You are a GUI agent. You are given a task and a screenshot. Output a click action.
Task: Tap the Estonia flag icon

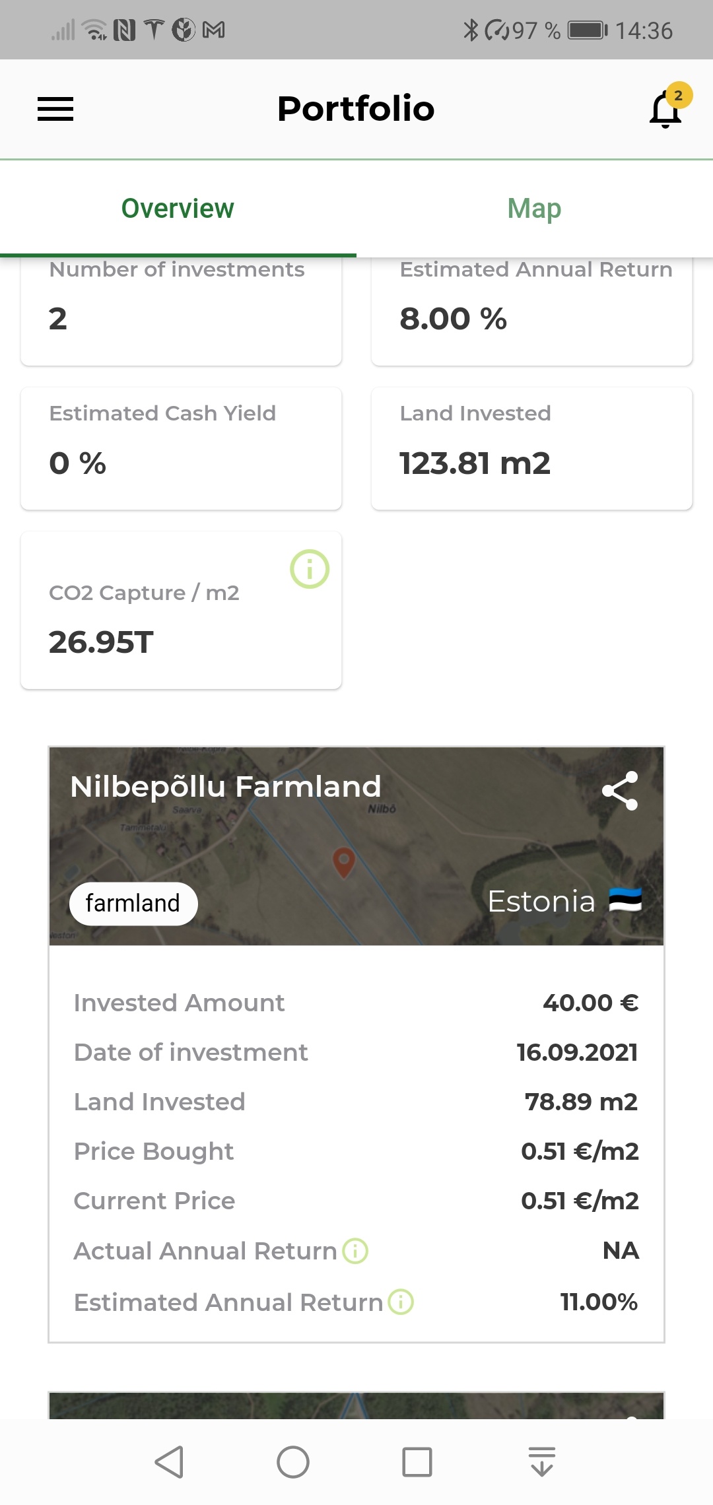pyautogui.click(x=625, y=900)
